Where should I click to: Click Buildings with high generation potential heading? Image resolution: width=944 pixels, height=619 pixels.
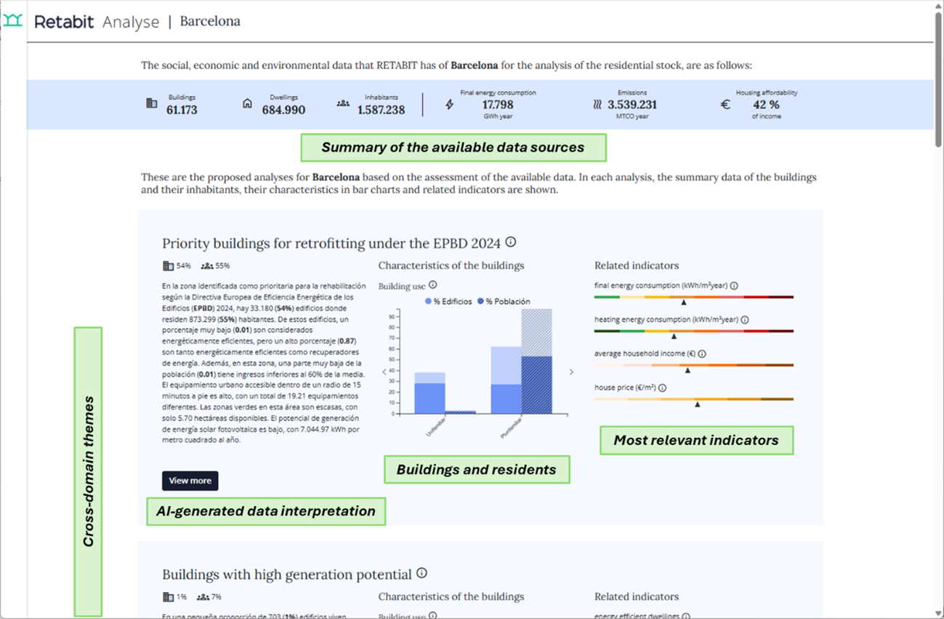click(x=287, y=575)
